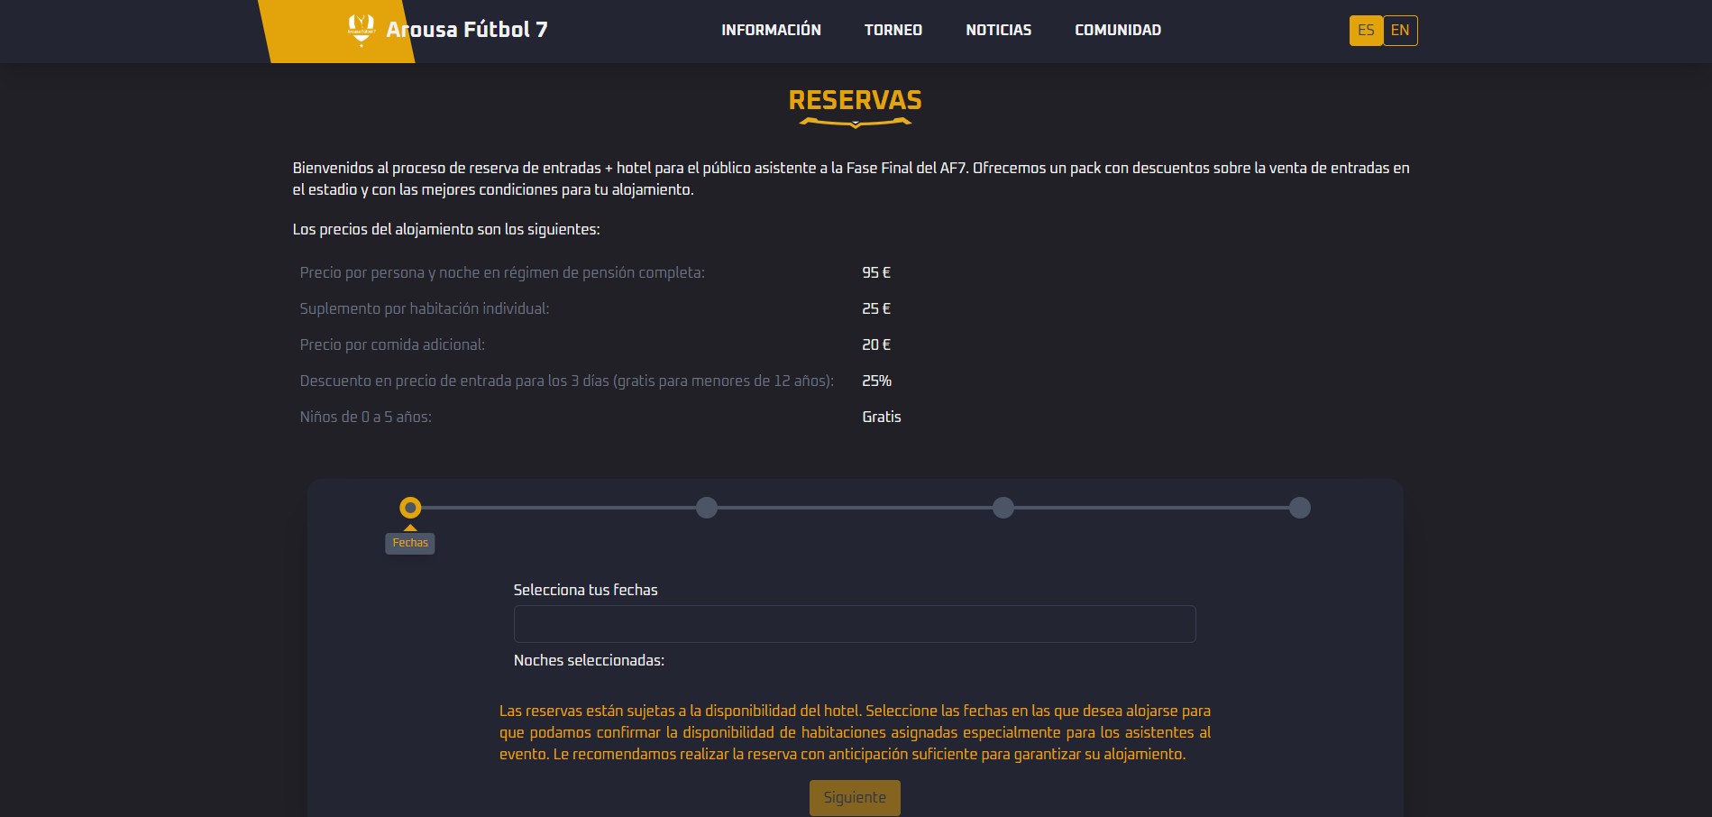Click the Siguiente button

coord(855,797)
